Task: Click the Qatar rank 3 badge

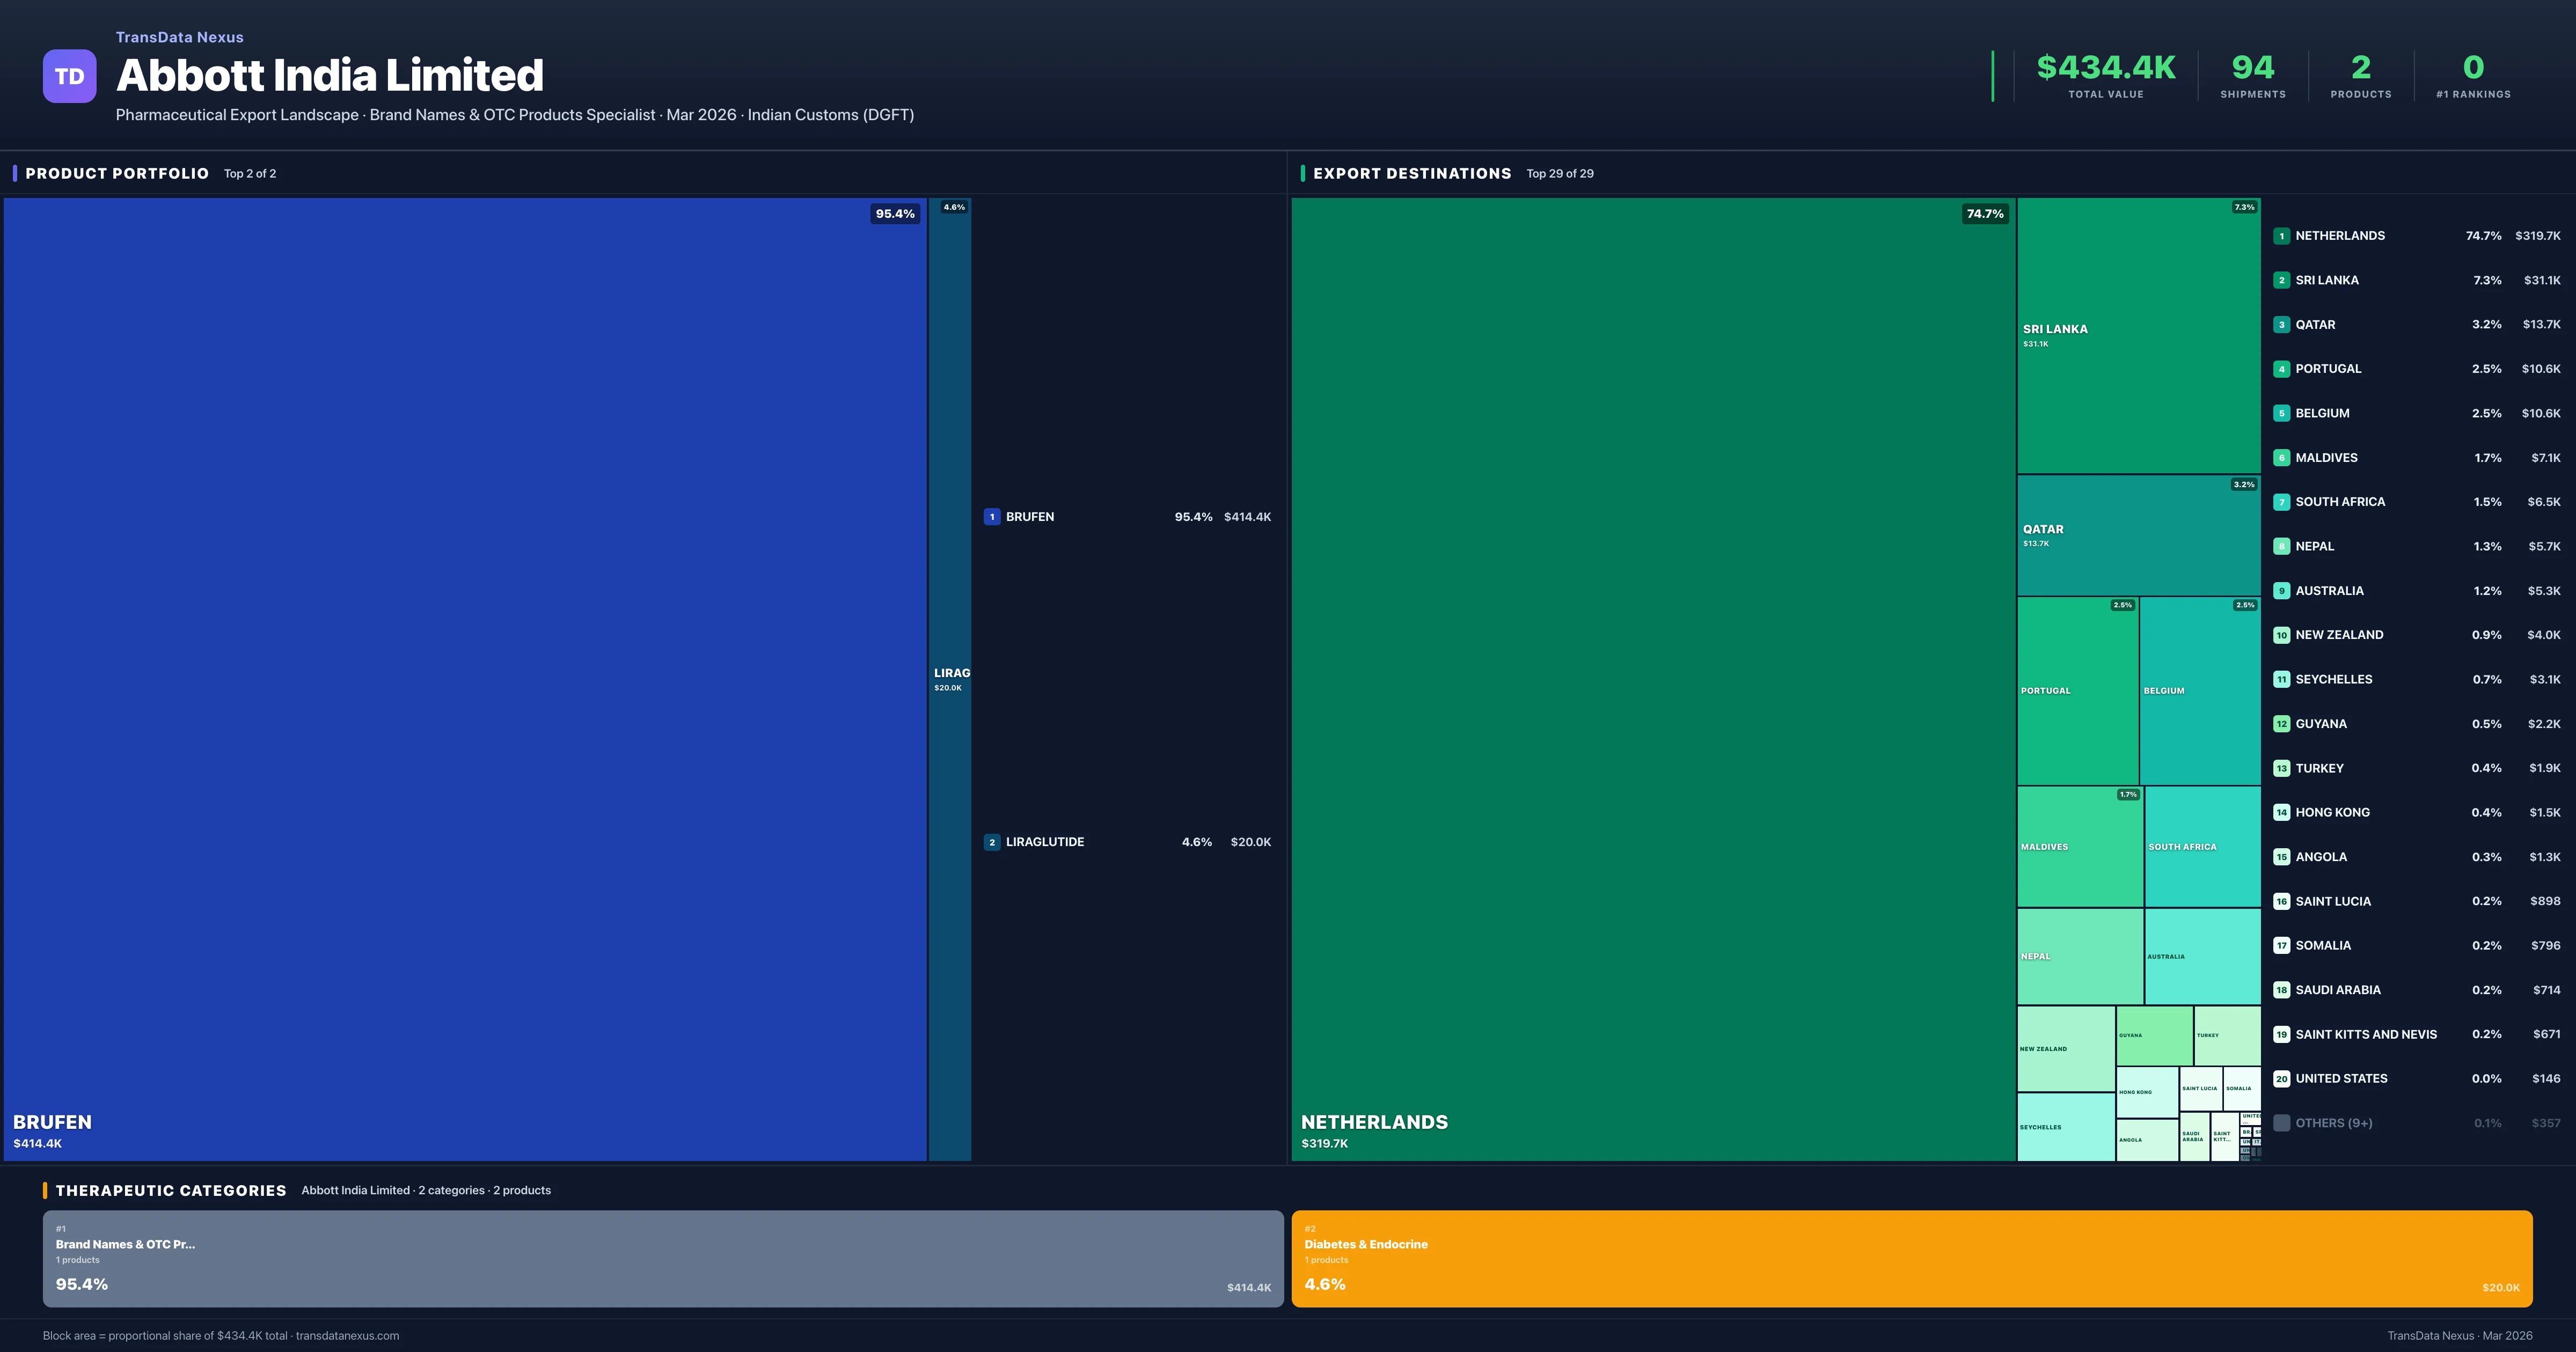Action: (x=2281, y=325)
